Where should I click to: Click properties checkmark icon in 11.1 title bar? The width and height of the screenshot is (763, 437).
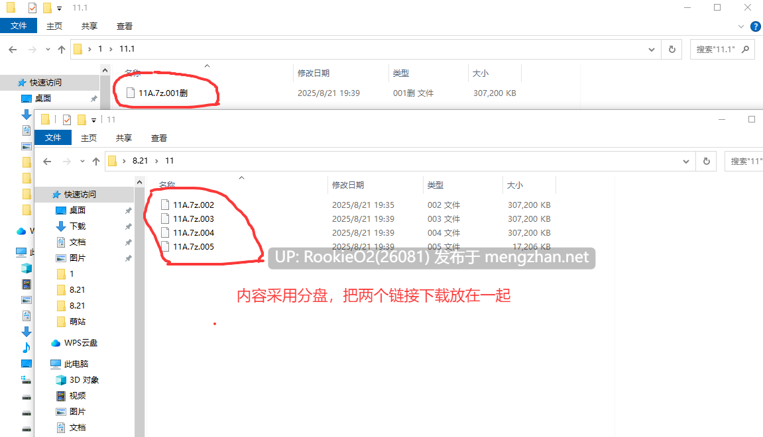(x=32, y=8)
